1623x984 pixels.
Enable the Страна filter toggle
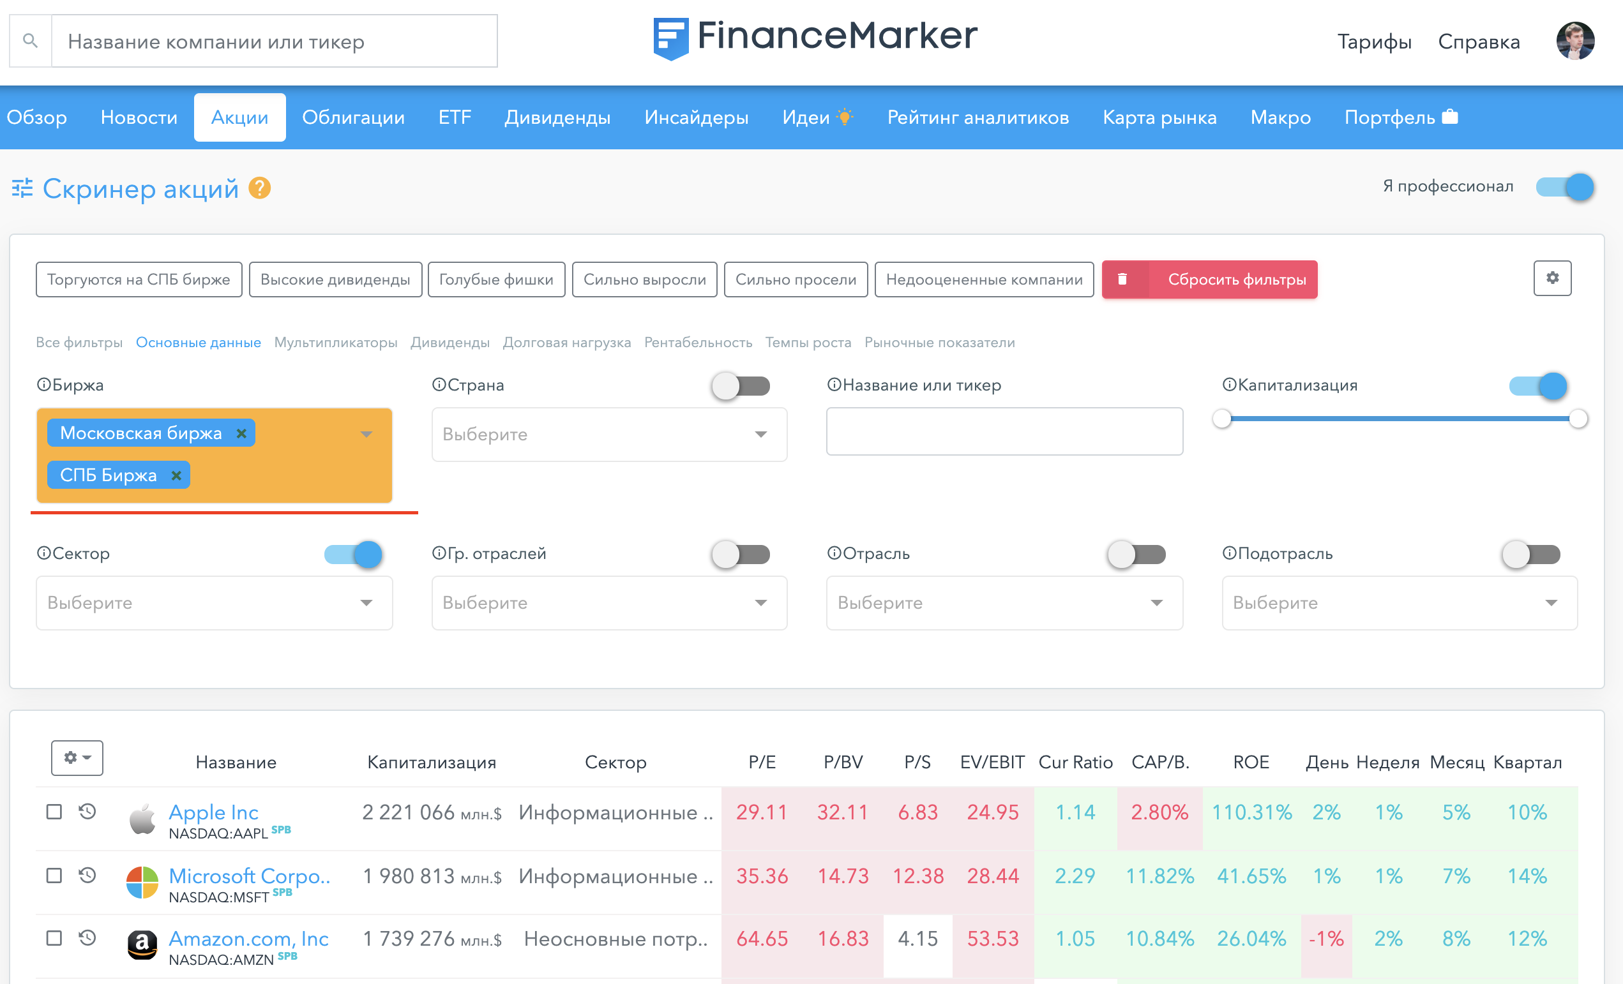tap(741, 385)
